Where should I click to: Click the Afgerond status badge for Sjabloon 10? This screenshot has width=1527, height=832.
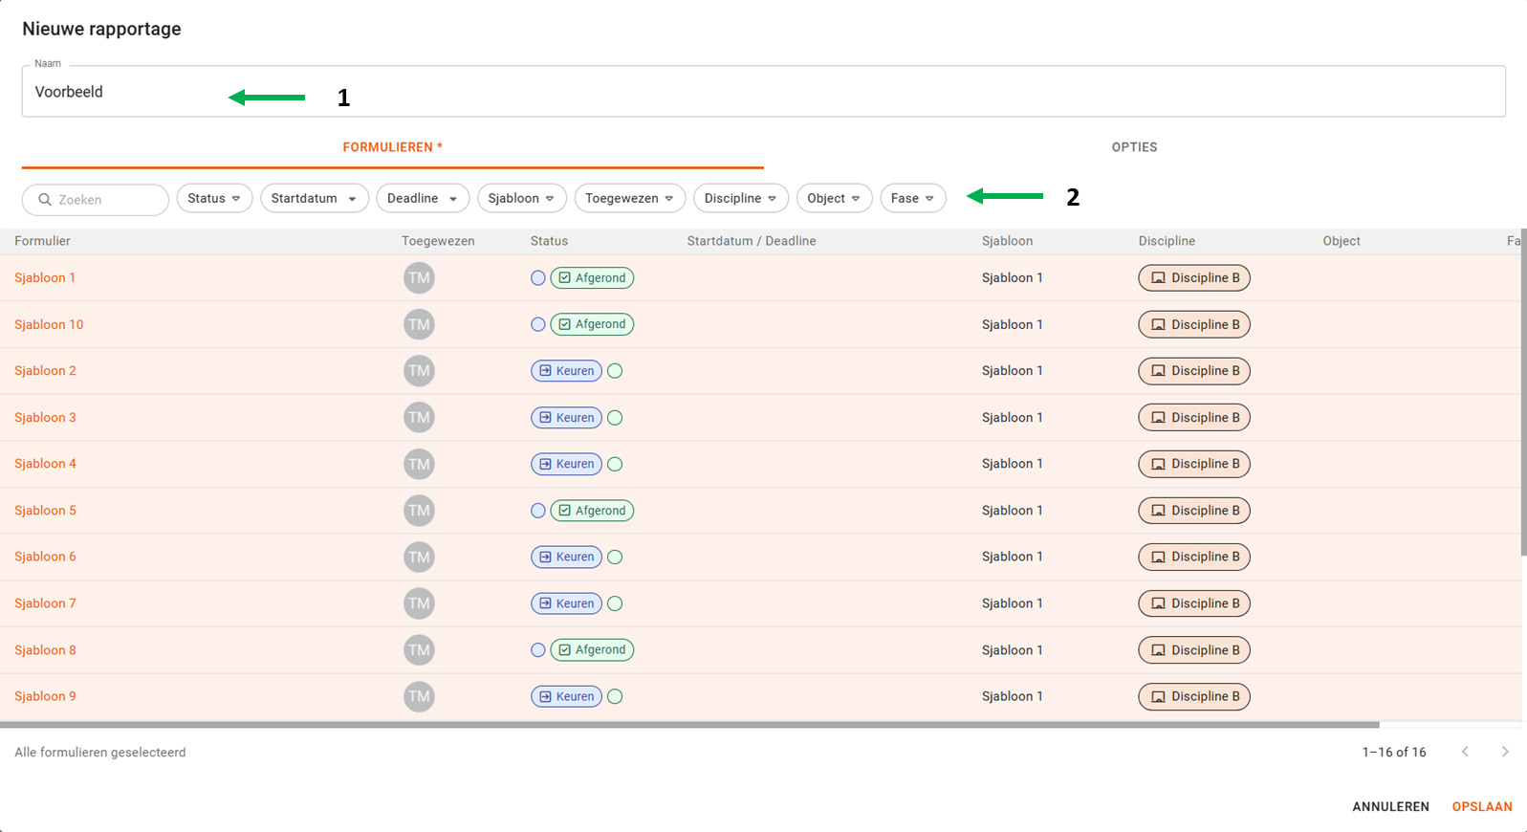592,324
